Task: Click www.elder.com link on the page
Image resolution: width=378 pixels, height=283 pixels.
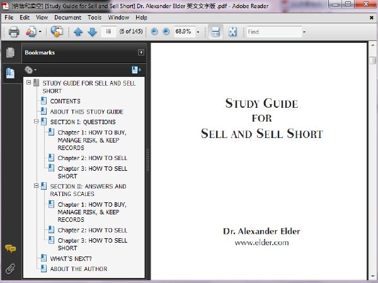Action: (x=261, y=243)
